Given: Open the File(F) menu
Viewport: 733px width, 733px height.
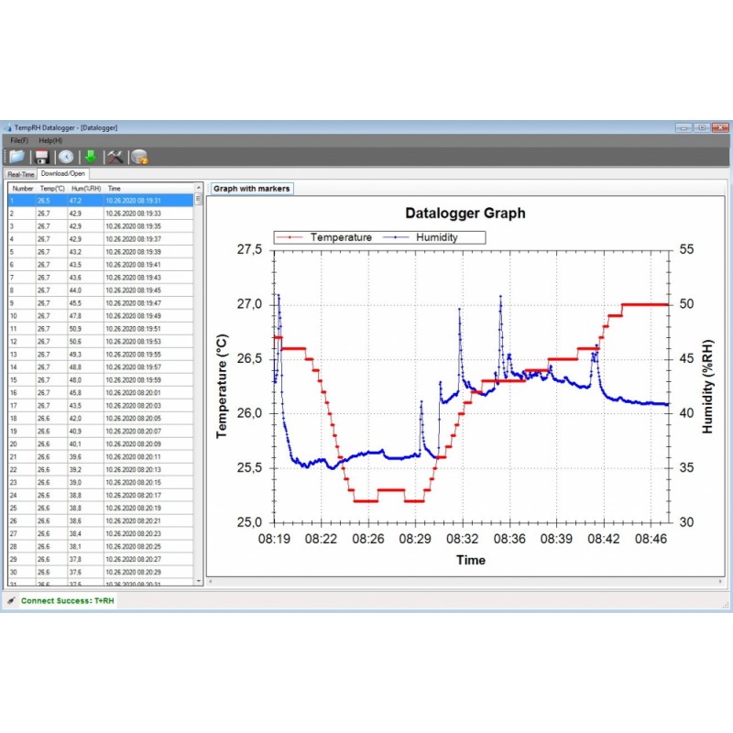Looking at the screenshot, I should (x=19, y=140).
